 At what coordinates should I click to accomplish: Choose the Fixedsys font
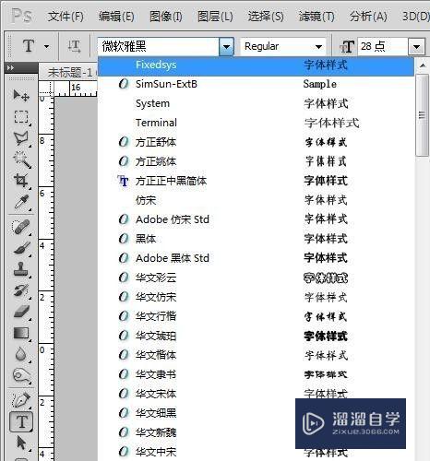(x=256, y=65)
